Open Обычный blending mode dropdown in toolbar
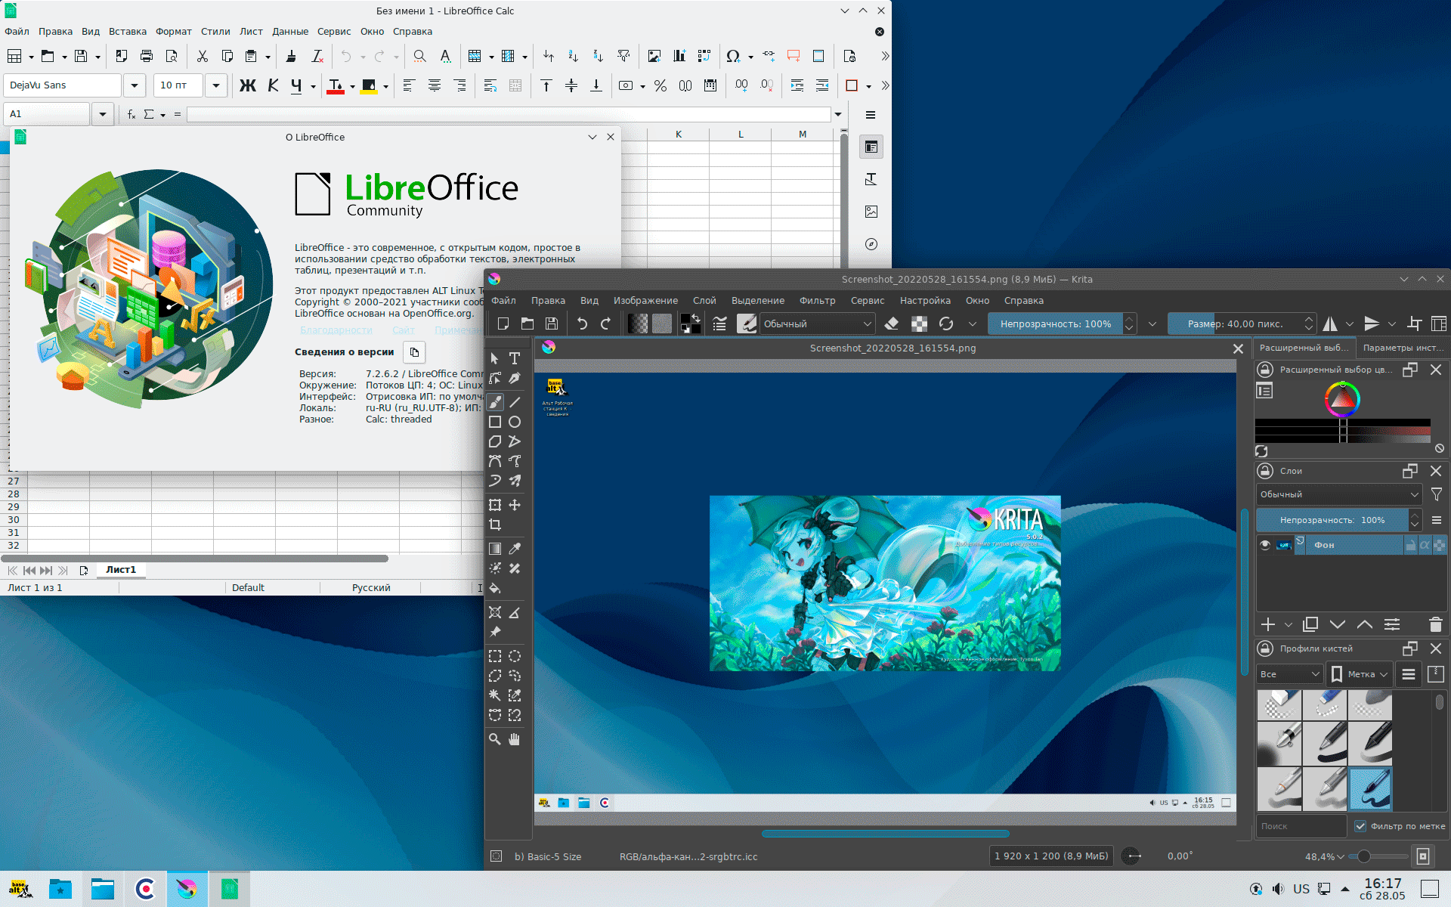This screenshot has width=1451, height=907. [x=817, y=323]
